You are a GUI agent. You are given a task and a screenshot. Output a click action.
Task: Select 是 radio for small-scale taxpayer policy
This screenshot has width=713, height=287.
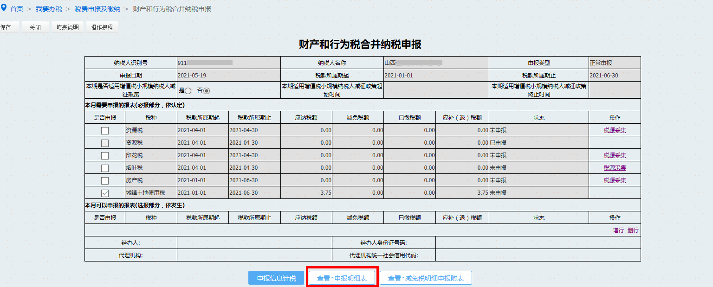(188, 91)
